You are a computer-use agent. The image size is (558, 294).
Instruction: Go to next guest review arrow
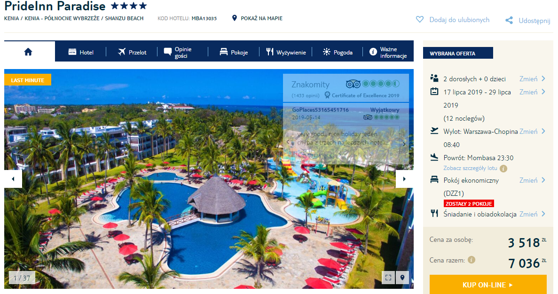point(404,144)
